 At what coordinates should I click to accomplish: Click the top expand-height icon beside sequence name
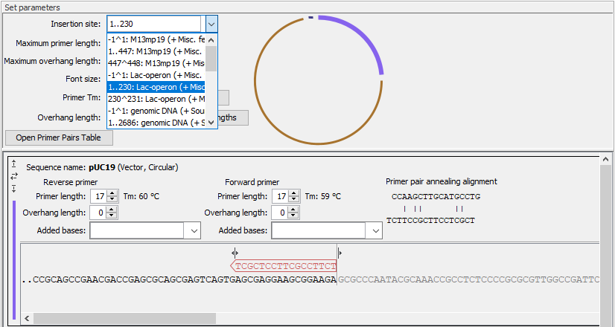13,163
